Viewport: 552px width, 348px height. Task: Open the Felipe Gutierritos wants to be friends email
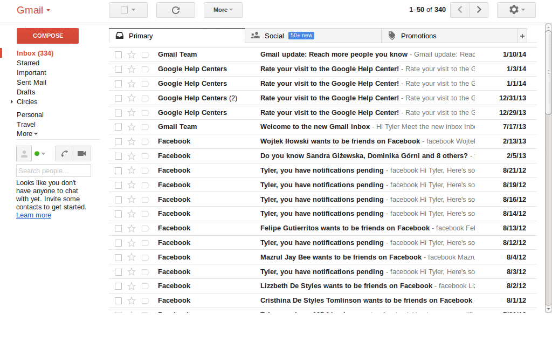point(323,228)
